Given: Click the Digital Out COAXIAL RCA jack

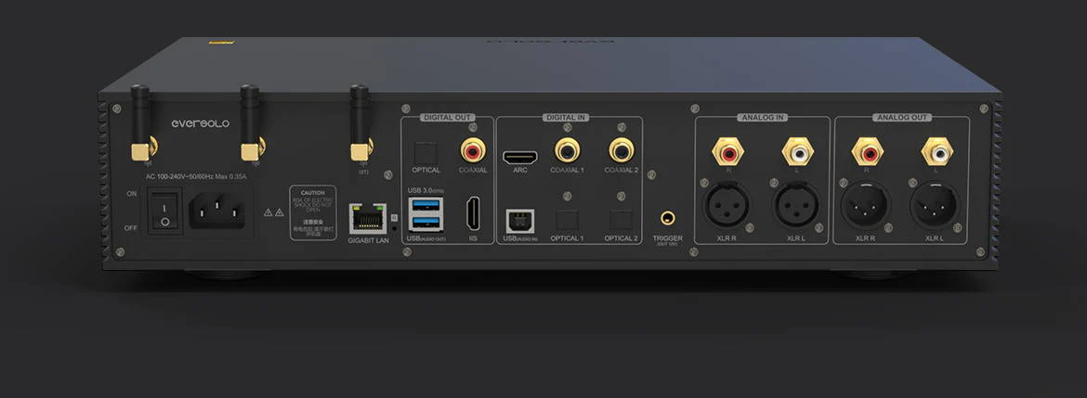Looking at the screenshot, I should click(x=473, y=149).
